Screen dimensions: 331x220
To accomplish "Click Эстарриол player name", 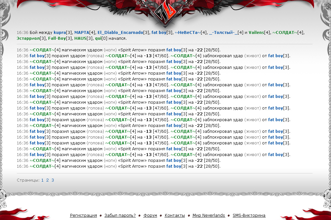I will pyautogui.click(x=28, y=38).
